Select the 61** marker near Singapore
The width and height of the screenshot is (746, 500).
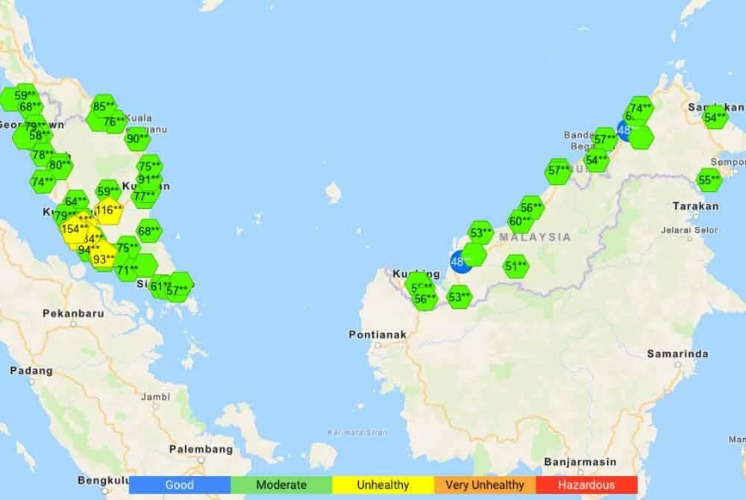(x=160, y=286)
